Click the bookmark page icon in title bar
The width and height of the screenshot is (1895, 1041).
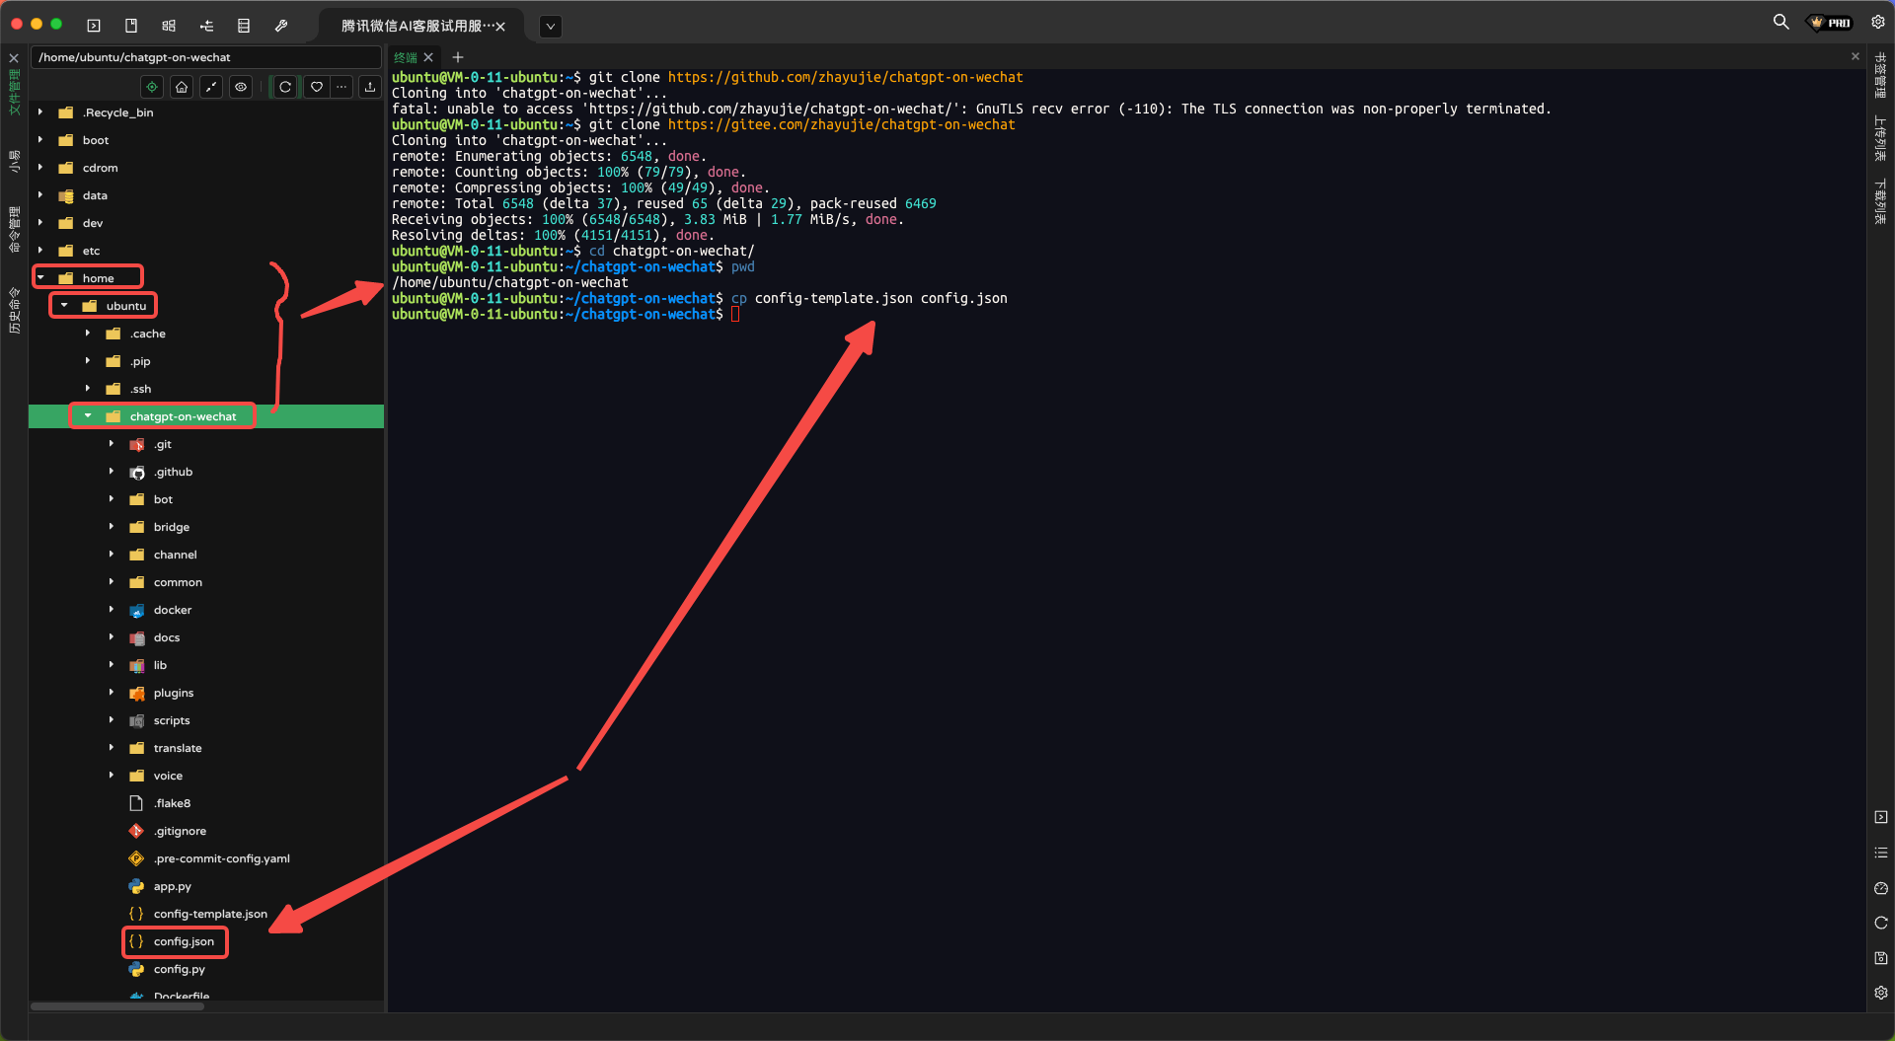click(131, 26)
